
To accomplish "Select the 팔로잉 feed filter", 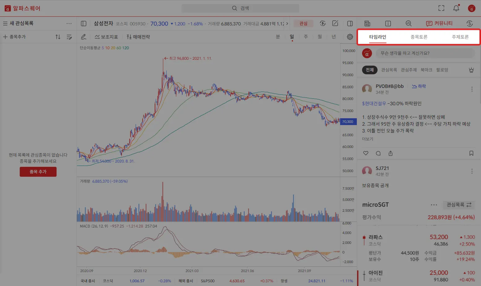I will coord(442,70).
